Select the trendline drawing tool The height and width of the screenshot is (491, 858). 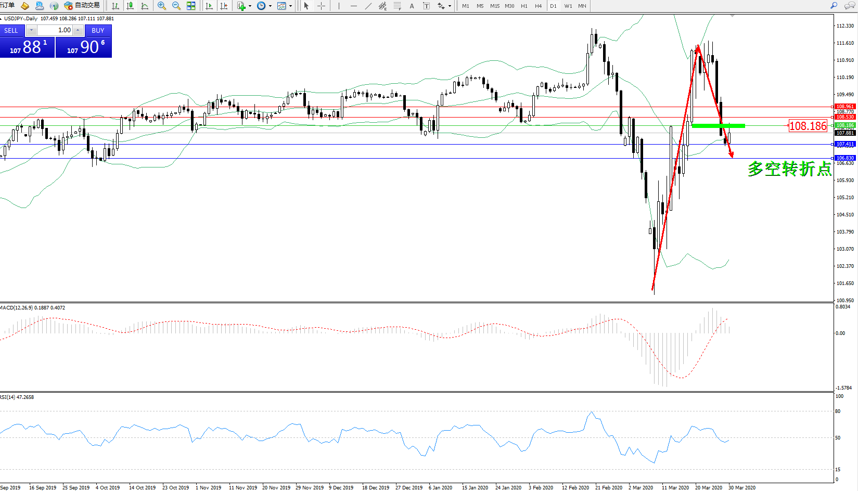(x=368, y=6)
